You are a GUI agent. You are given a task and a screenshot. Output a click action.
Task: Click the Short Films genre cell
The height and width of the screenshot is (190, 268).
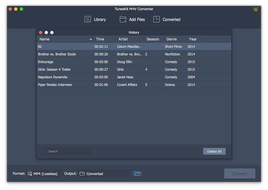pos(173,47)
